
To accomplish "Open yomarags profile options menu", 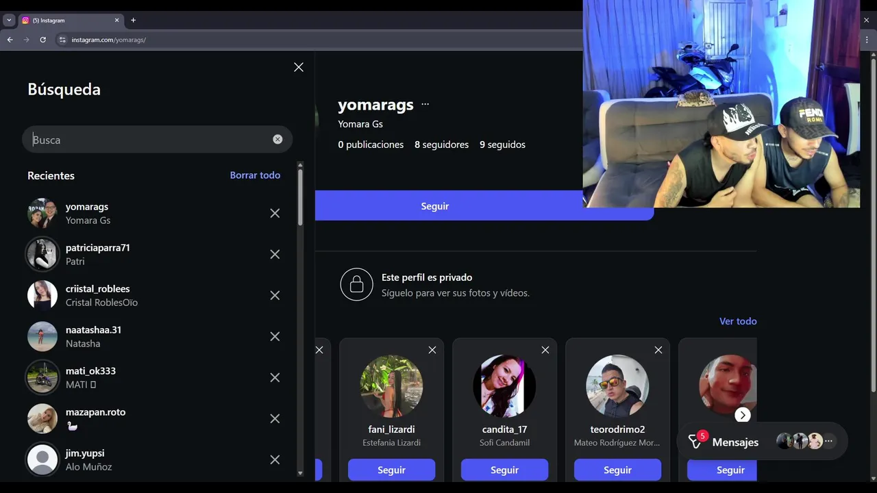I will [425, 104].
